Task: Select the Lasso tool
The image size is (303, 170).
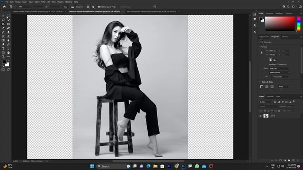Action: click(x=3, y=20)
